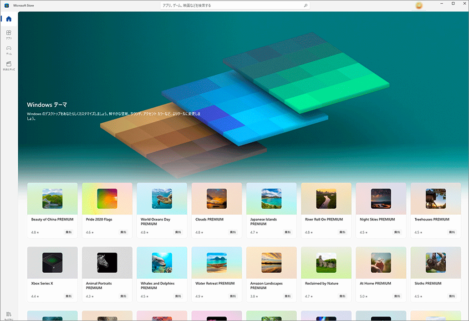This screenshot has width=469, height=321.
Task: Get World Oceans Day PREMIUM via 無料 button
Action: click(x=178, y=232)
